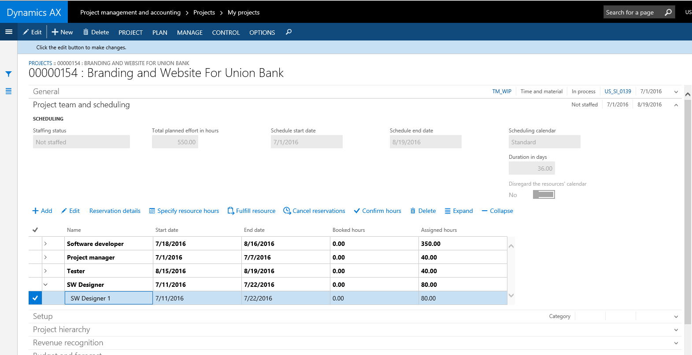This screenshot has height=355, width=692.
Task: Open the OPTIONS menu tab
Action: click(262, 32)
